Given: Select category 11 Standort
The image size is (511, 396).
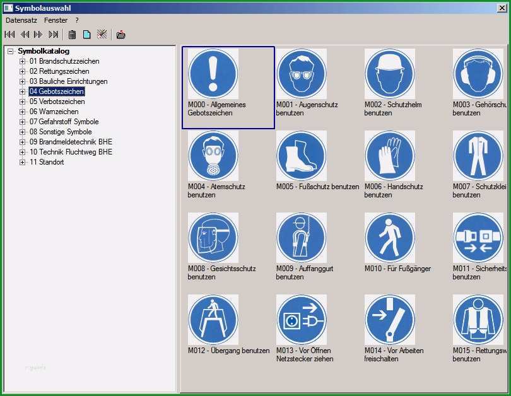Looking at the screenshot, I should coord(47,162).
